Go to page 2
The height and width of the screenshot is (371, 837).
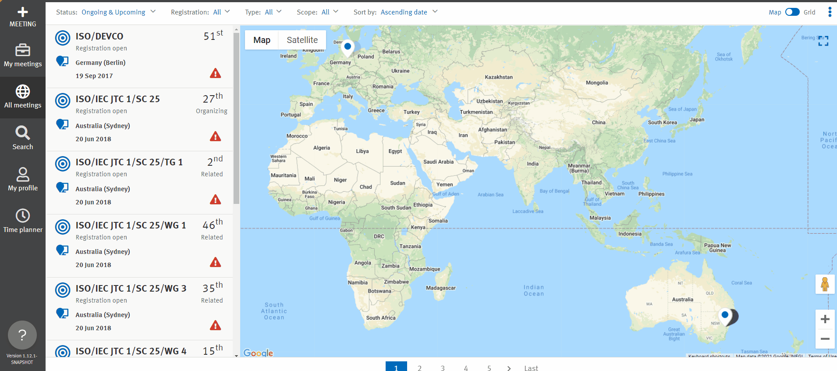click(419, 367)
